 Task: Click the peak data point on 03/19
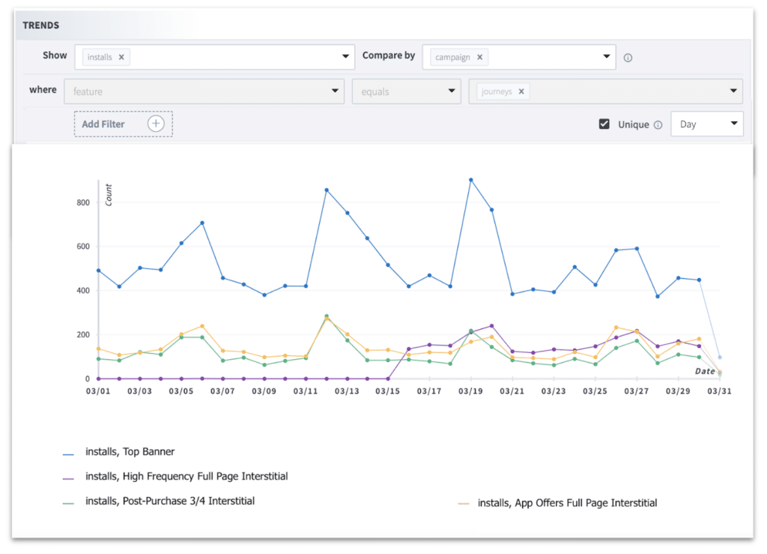(470, 180)
